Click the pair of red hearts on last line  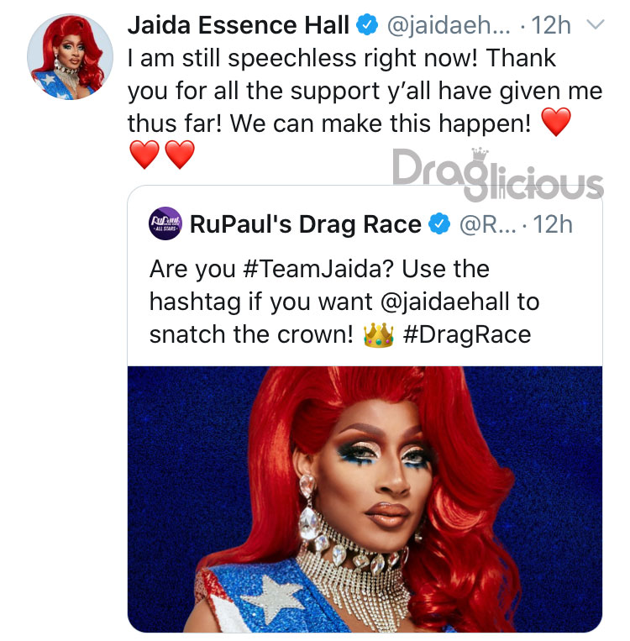tap(162, 155)
